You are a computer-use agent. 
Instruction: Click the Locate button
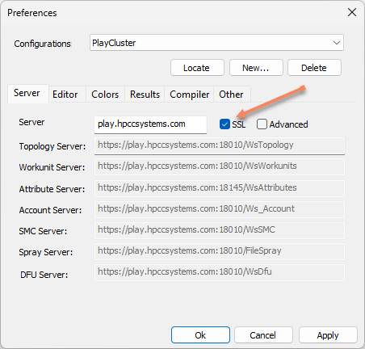197,68
